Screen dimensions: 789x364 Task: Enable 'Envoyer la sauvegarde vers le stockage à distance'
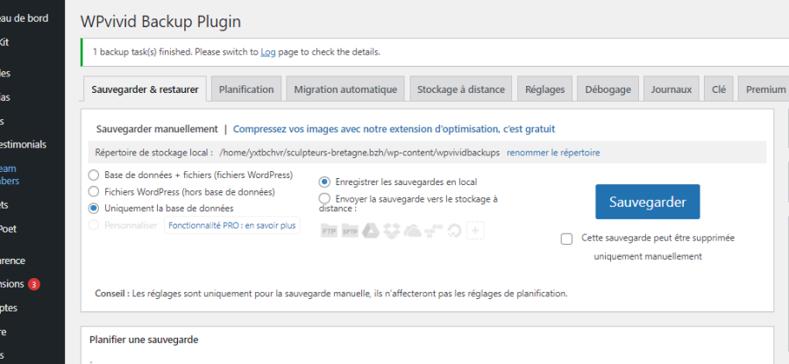pos(324,198)
